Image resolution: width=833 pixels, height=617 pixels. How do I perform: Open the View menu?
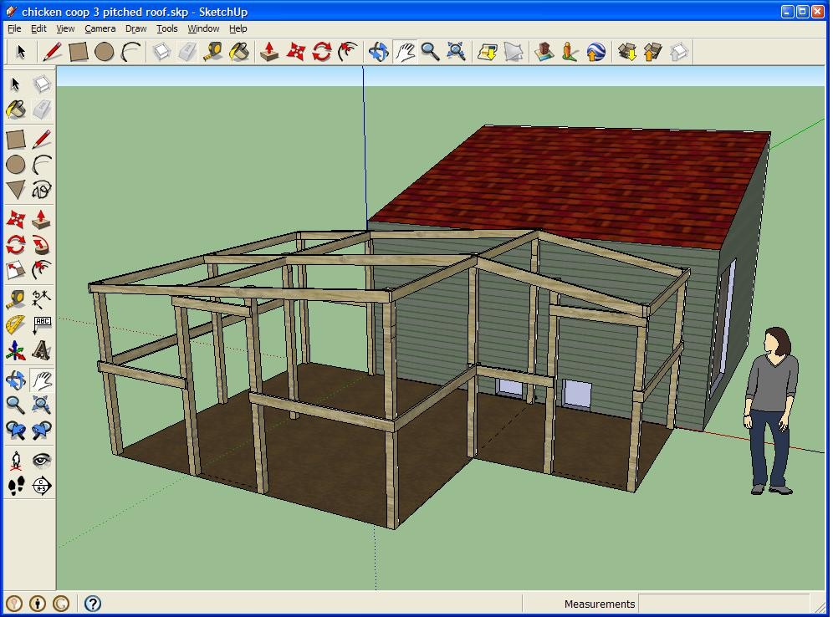[65, 28]
